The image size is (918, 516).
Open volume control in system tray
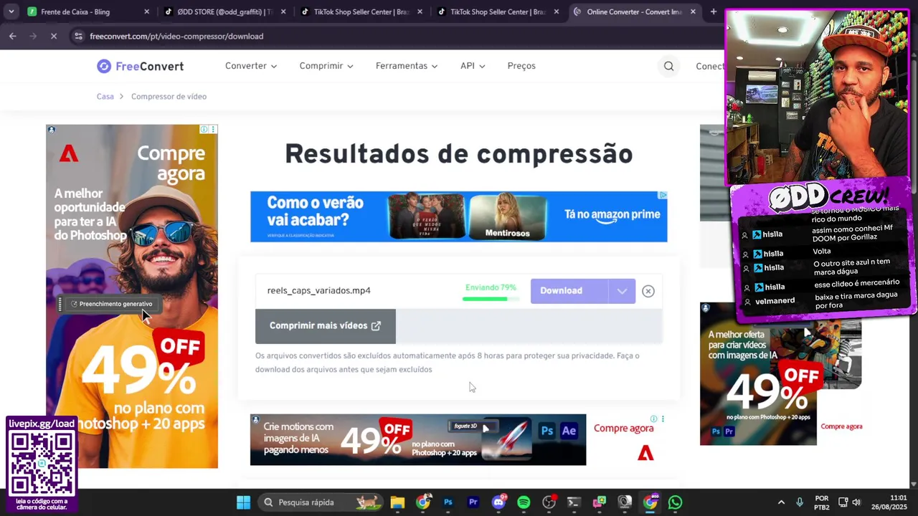856,502
